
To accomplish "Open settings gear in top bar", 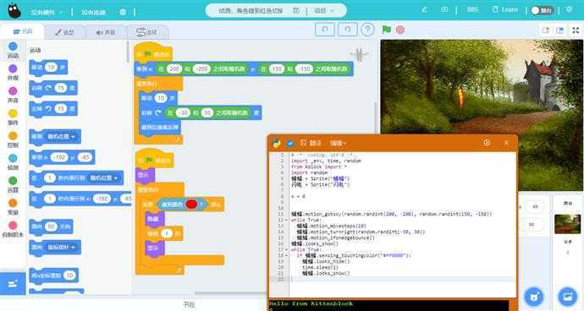I will [569, 9].
